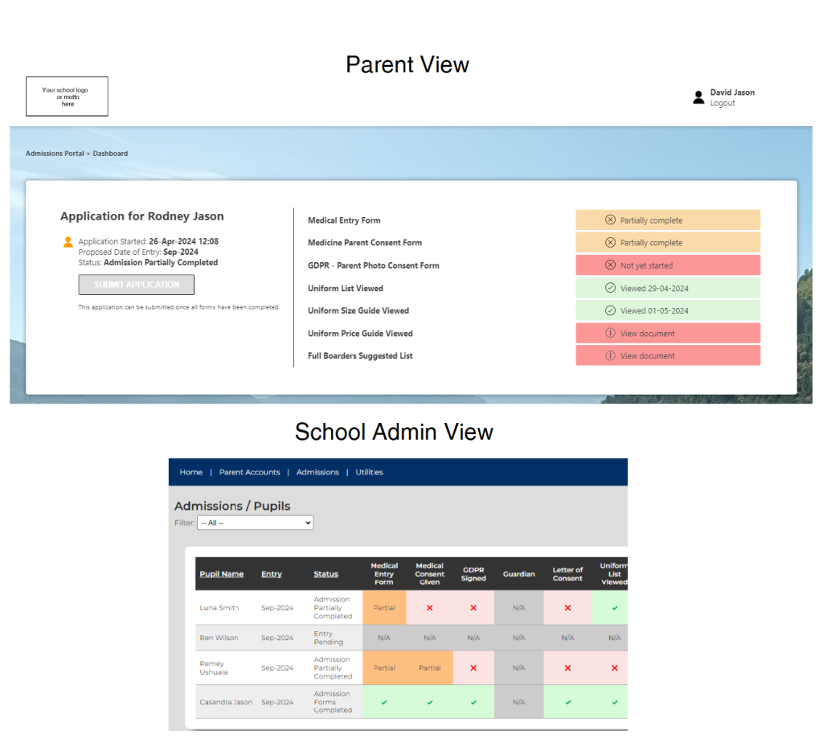Open the Admissions menu in the admin navbar

(x=317, y=472)
